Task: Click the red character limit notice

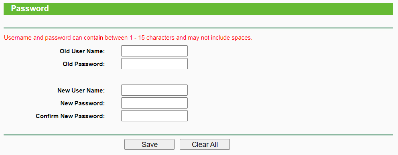Action: [128, 38]
